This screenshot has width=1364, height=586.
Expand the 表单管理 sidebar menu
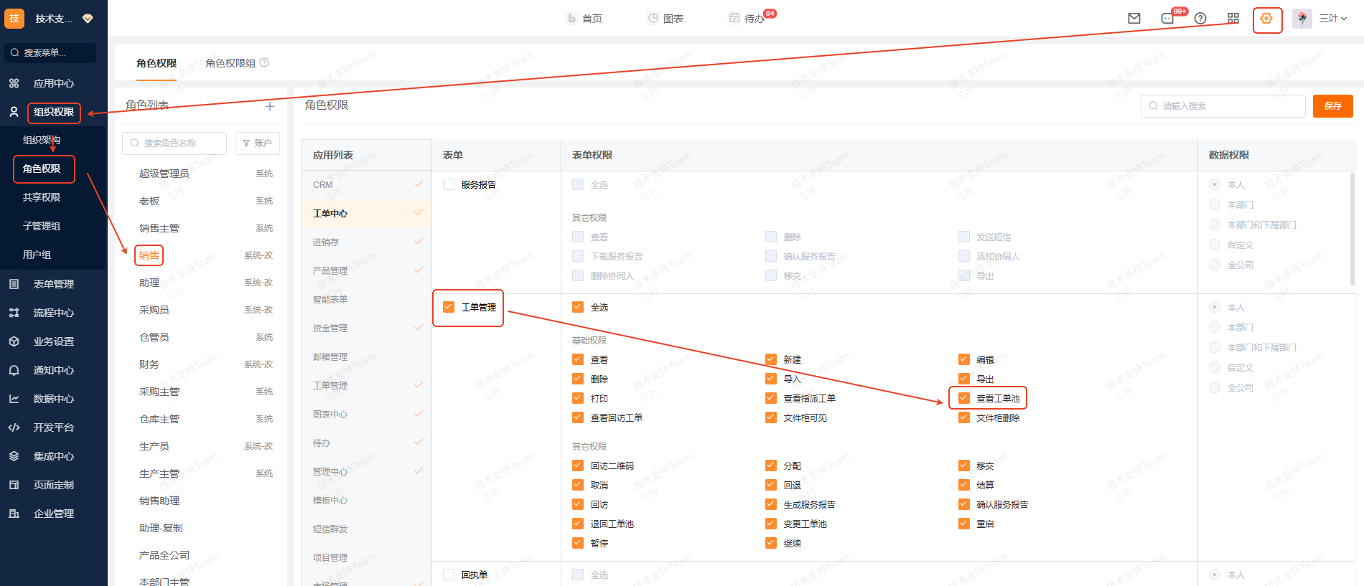(53, 284)
